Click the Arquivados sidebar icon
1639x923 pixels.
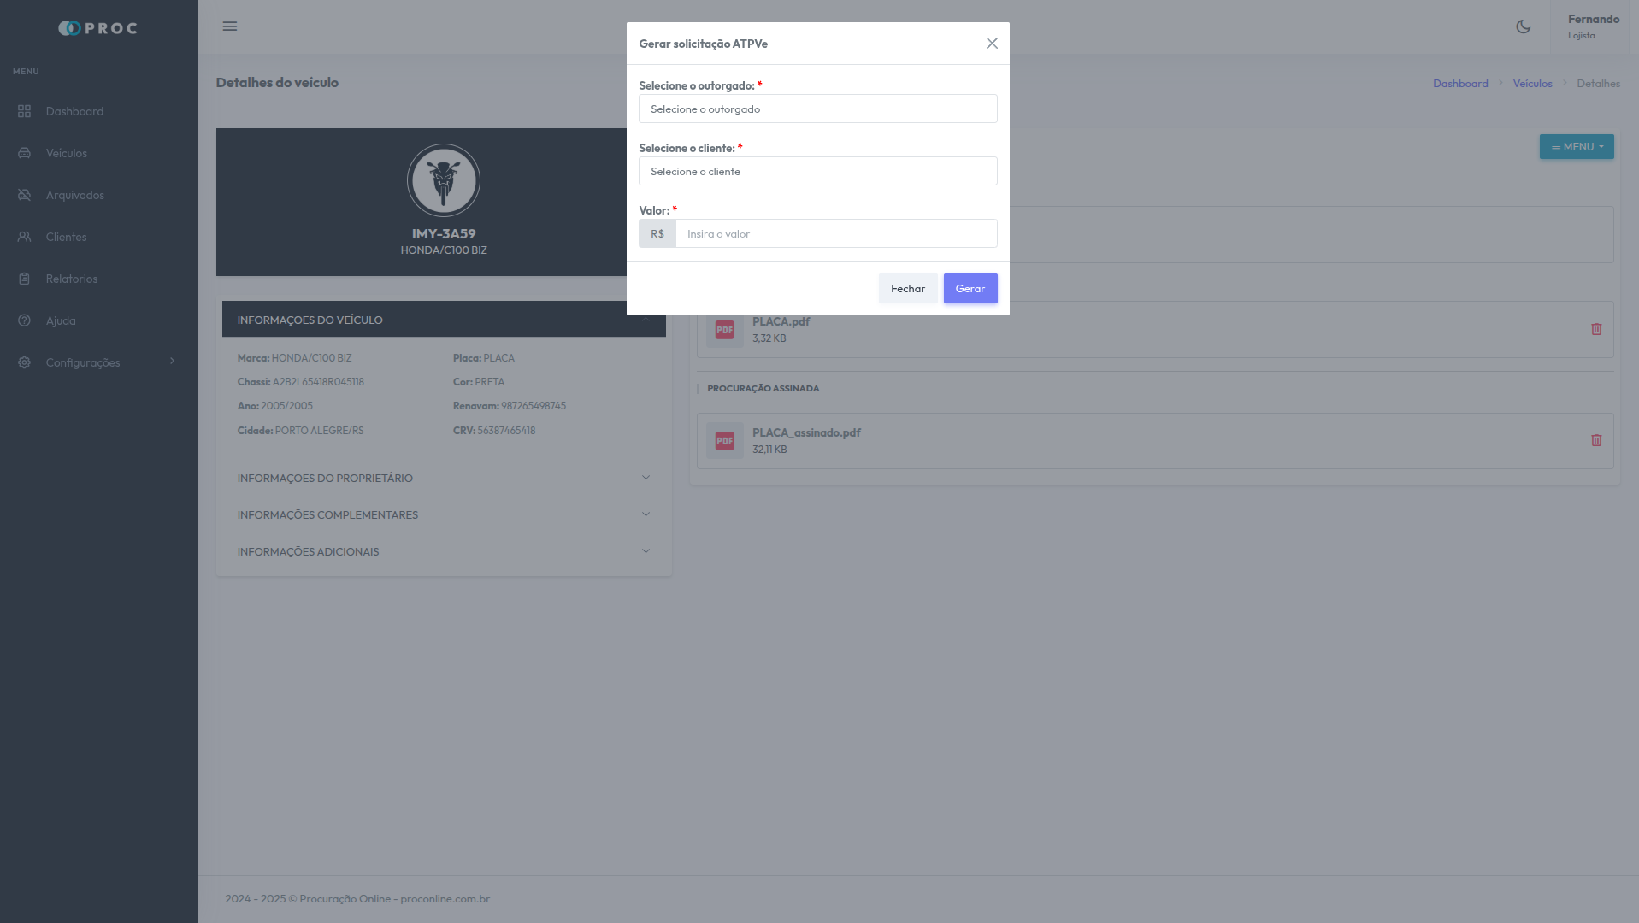click(x=24, y=196)
